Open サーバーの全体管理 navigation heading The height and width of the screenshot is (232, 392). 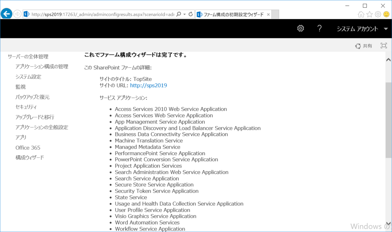(28, 57)
